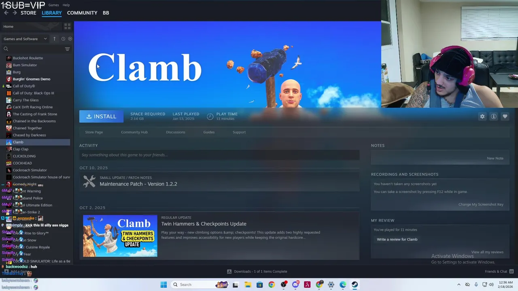Viewport: 518px width, 291px height.
Task: Write a review for Clamb
Action: pyautogui.click(x=397, y=239)
